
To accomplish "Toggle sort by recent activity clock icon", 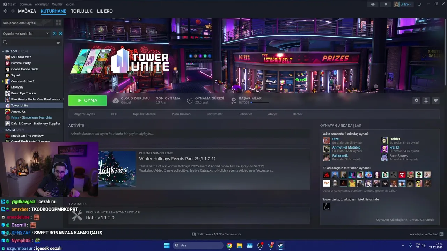I will (x=54, y=33).
